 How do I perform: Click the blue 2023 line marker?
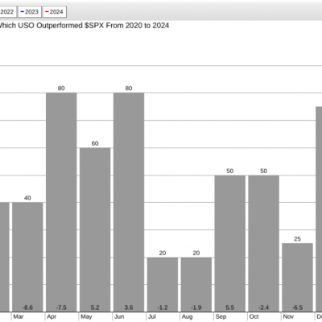click(x=23, y=12)
